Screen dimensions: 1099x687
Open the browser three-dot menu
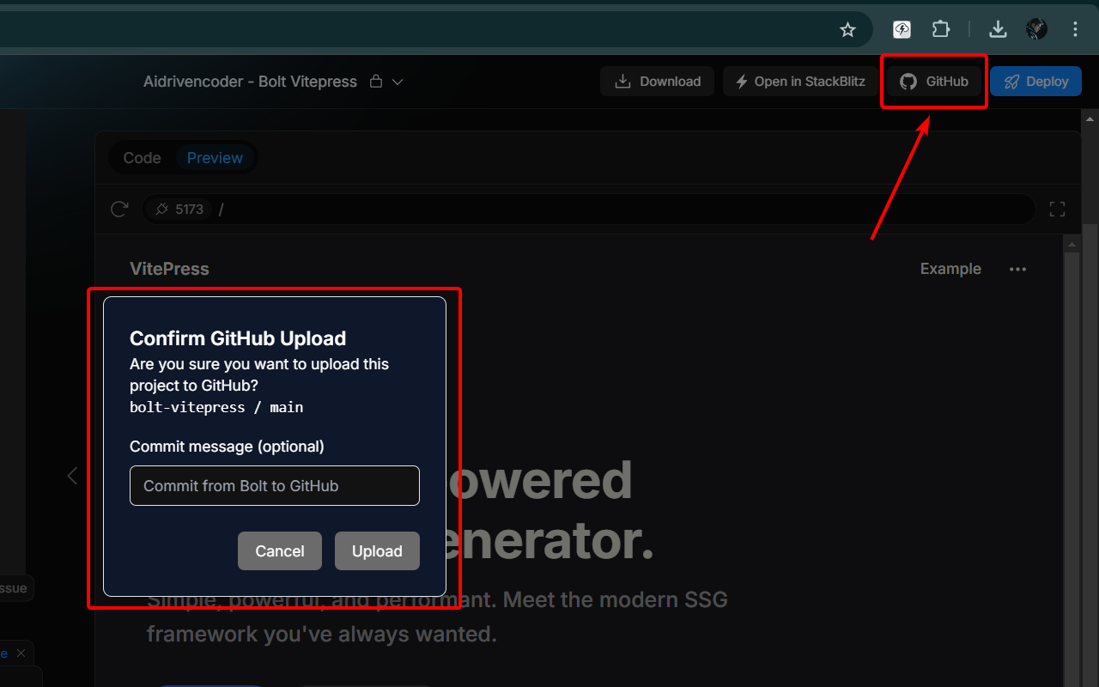[x=1075, y=30]
